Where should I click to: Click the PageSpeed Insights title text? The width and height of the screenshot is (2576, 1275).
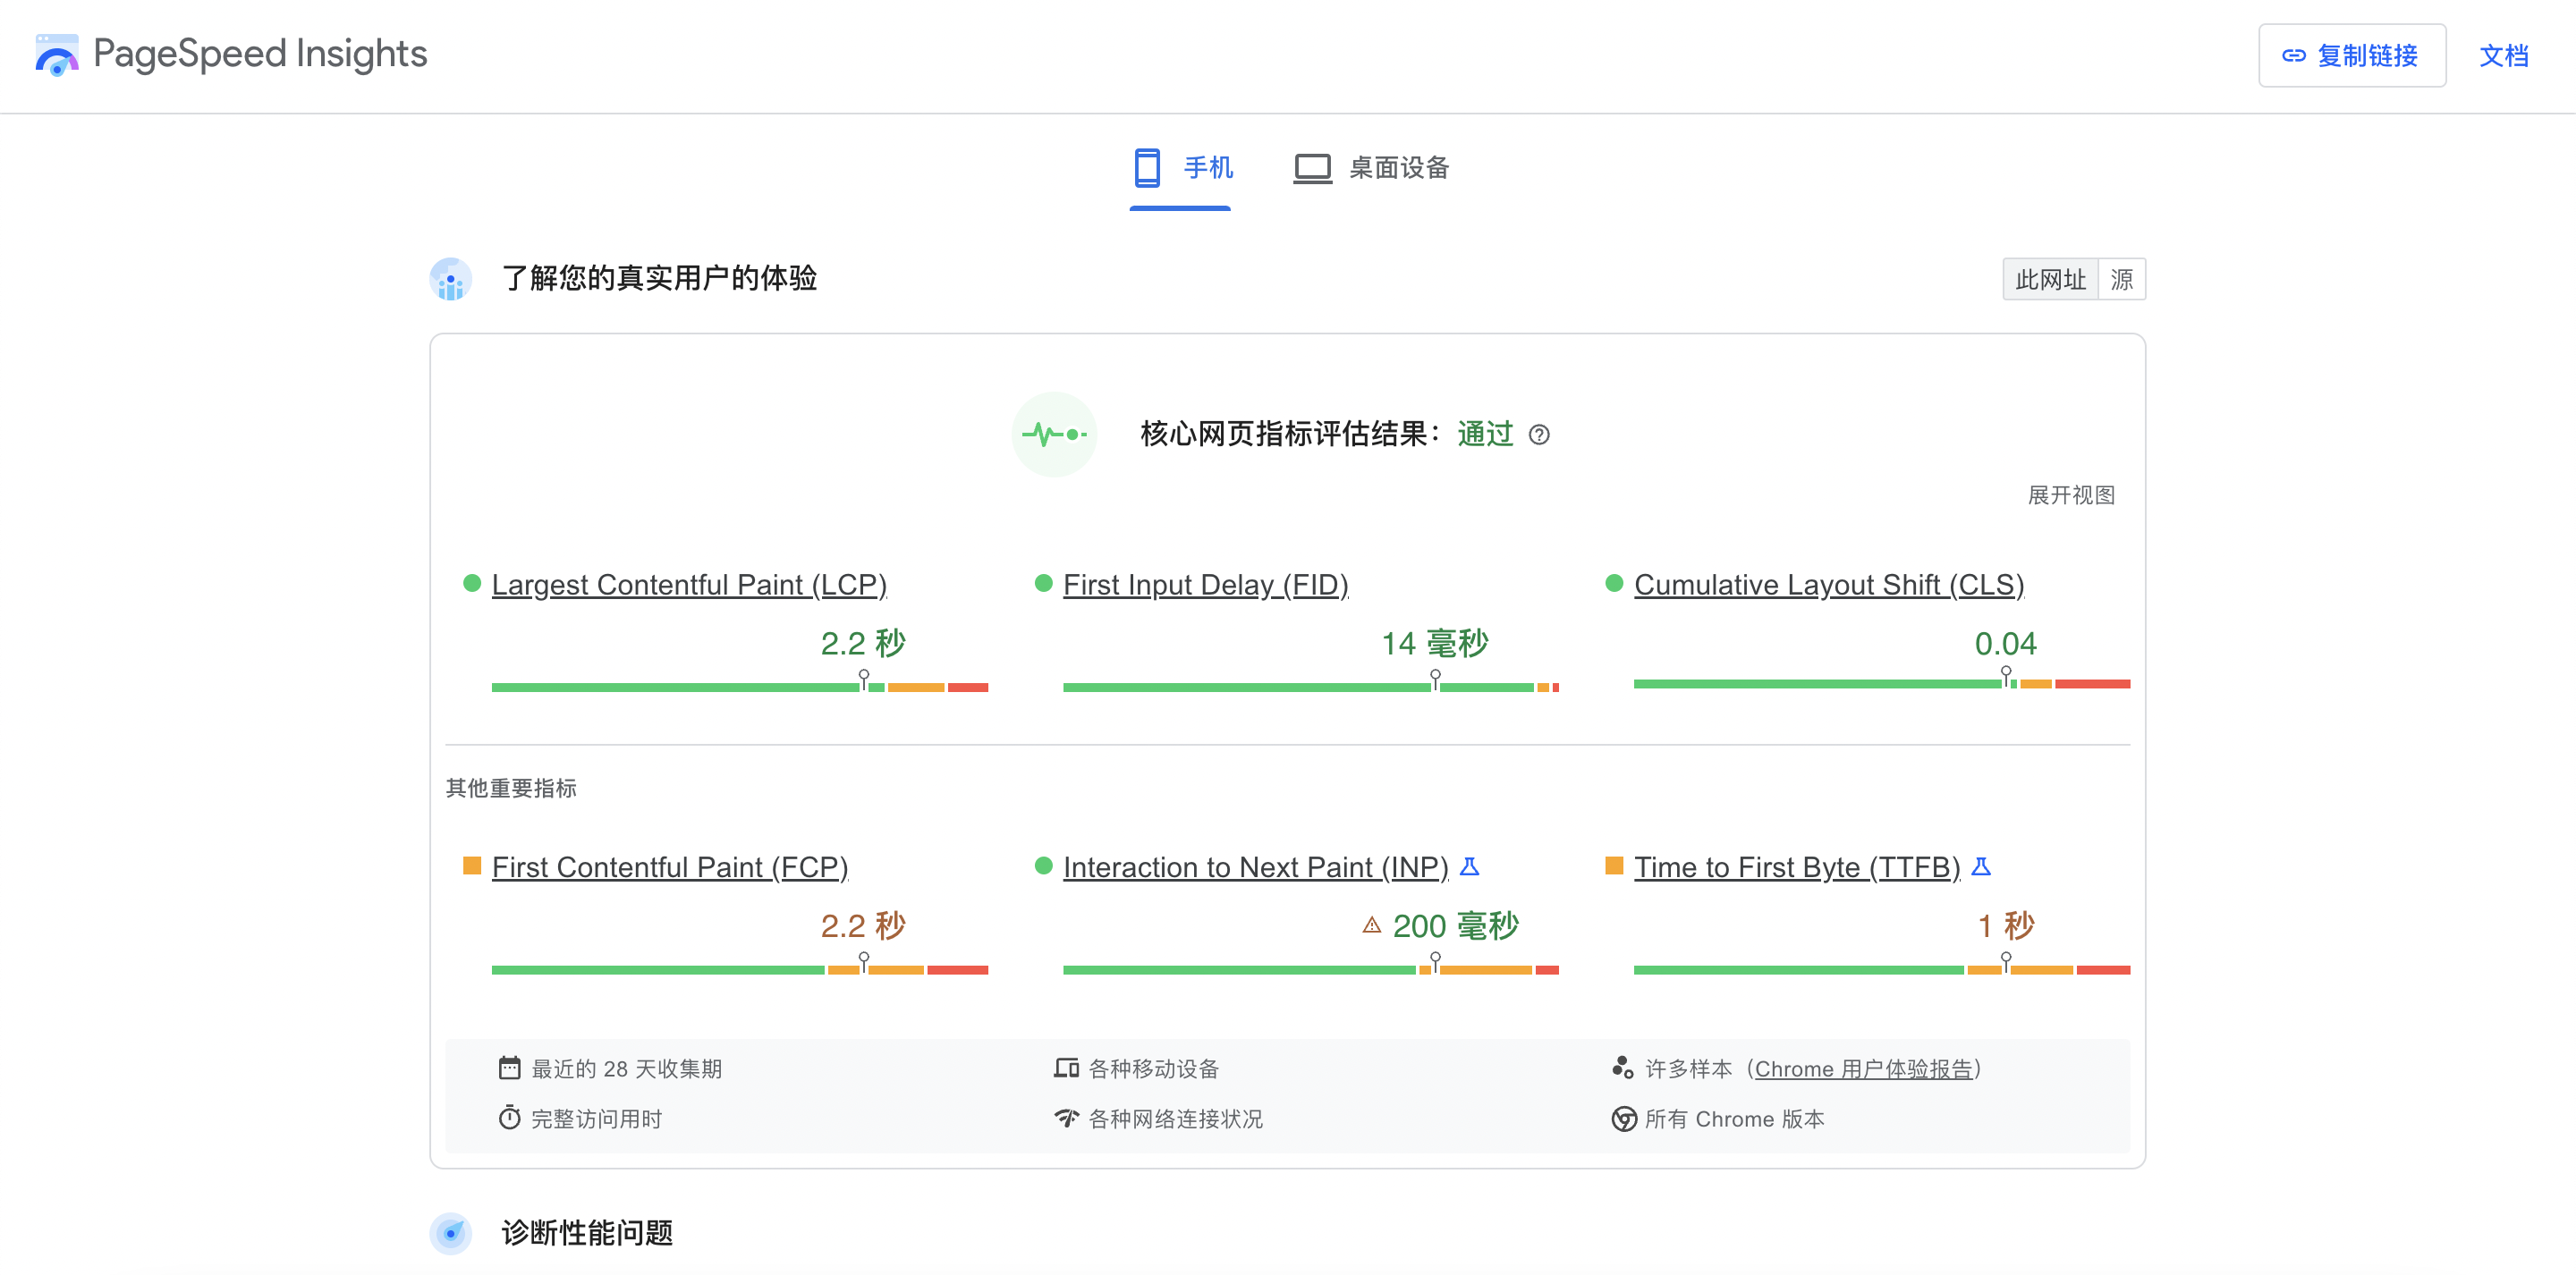(x=260, y=54)
